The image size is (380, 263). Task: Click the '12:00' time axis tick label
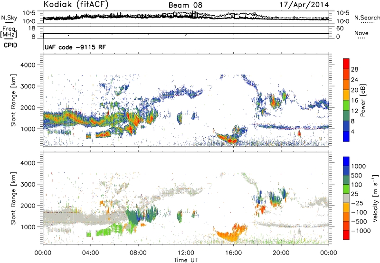tap(186, 253)
